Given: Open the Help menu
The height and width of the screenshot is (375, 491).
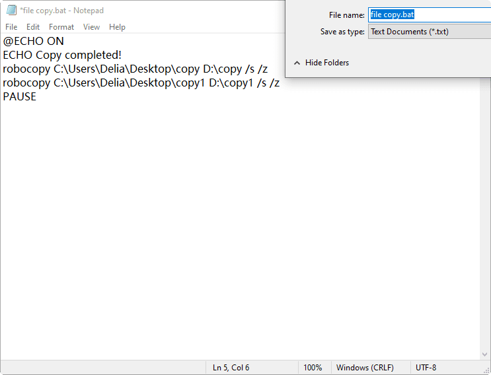Looking at the screenshot, I should pos(117,27).
